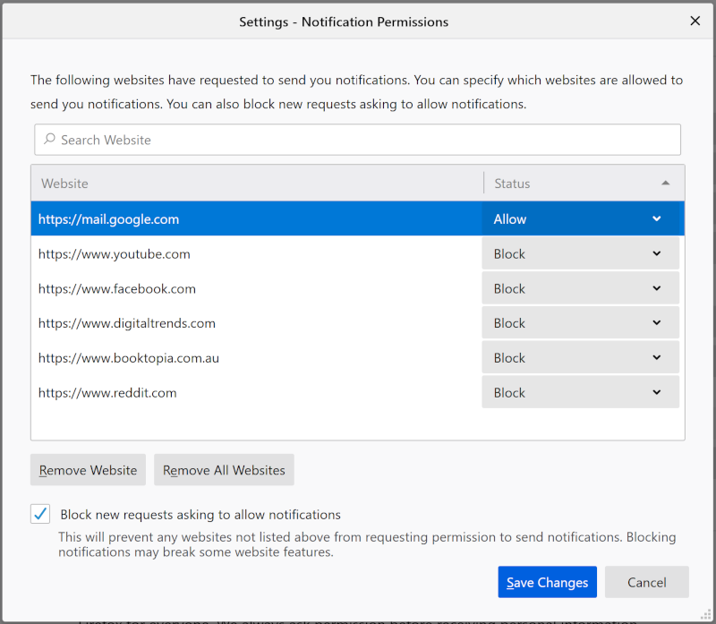Expand the status dropdown for www.facebook.com
The width and height of the screenshot is (716, 624).
click(581, 288)
